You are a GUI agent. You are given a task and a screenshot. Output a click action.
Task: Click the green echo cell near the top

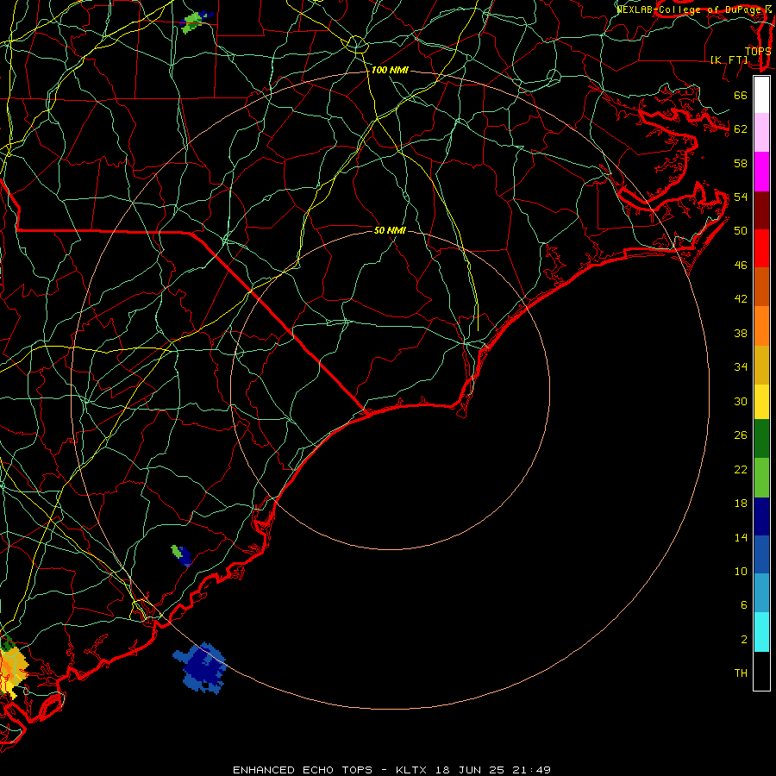(195, 22)
